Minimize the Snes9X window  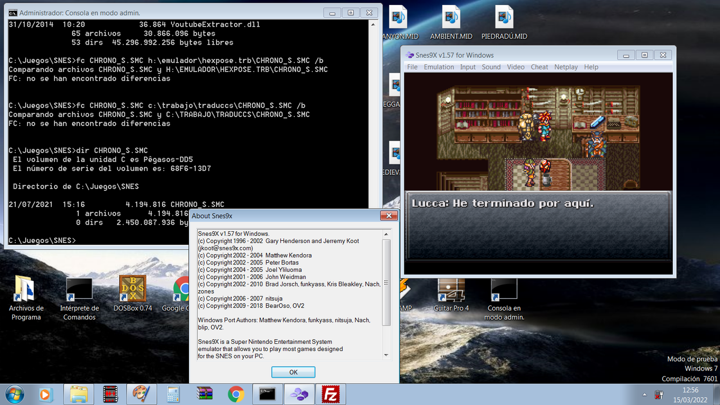point(627,55)
